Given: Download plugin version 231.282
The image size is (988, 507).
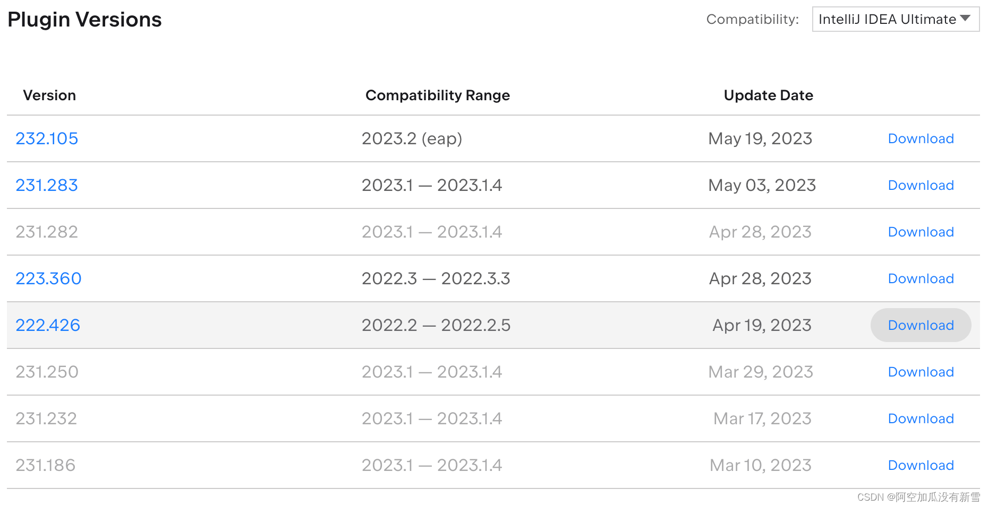Looking at the screenshot, I should click(x=921, y=232).
